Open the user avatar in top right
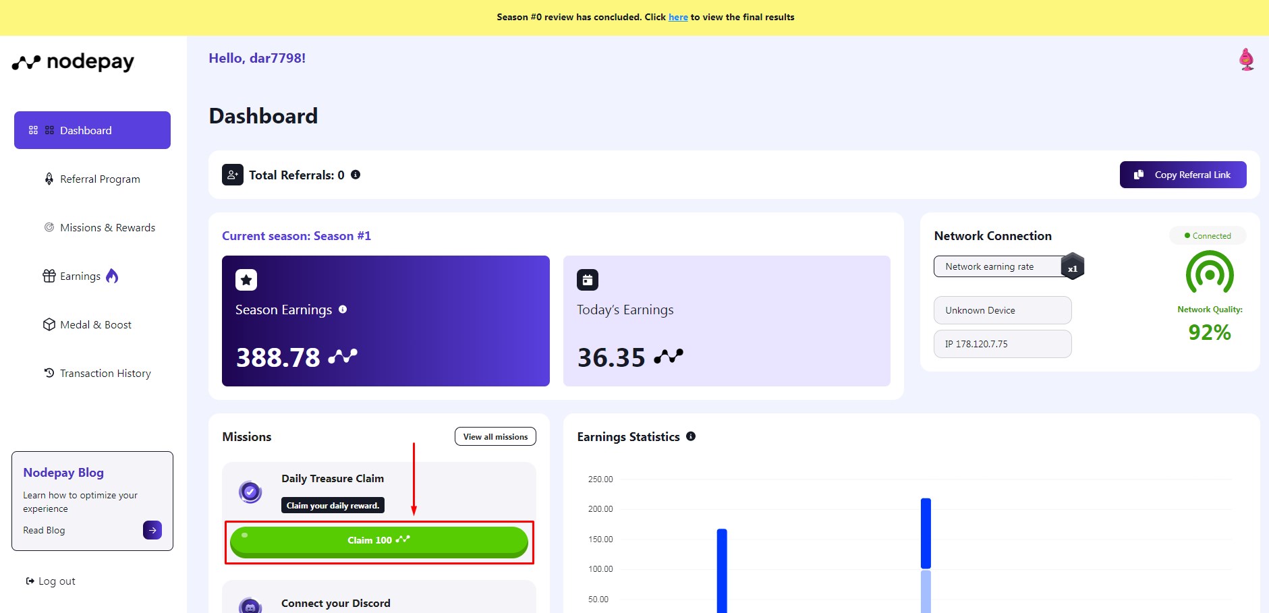The width and height of the screenshot is (1269, 613). (x=1247, y=59)
